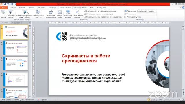Collapse ribbon with the caret icon
Screen dimensions: 185x104
[x=180, y=8]
